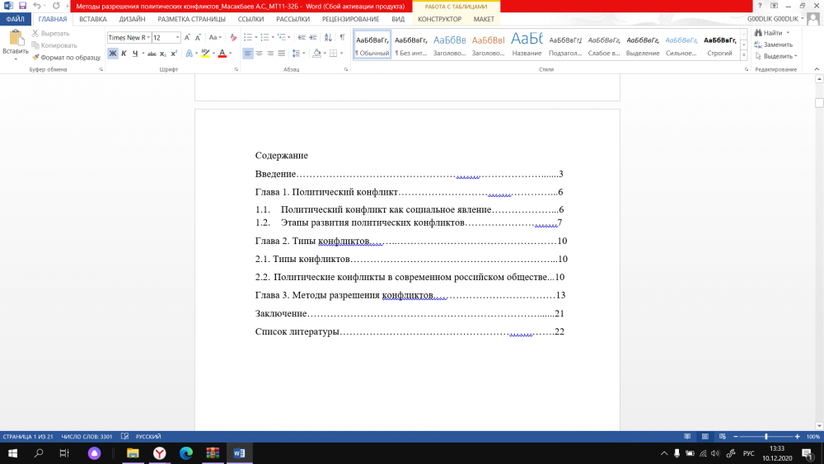The height and width of the screenshot is (464, 824).
Task: Toggle strikethrough (abc) text formatting
Action: [152, 54]
